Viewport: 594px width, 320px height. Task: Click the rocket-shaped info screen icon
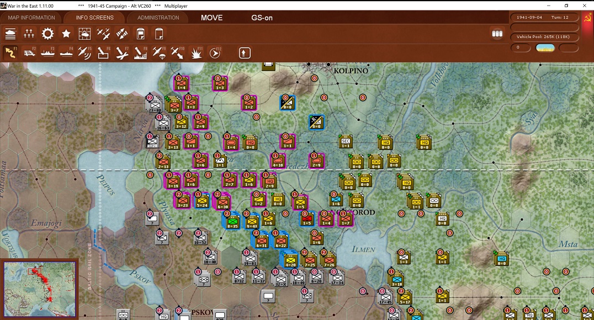(121, 34)
